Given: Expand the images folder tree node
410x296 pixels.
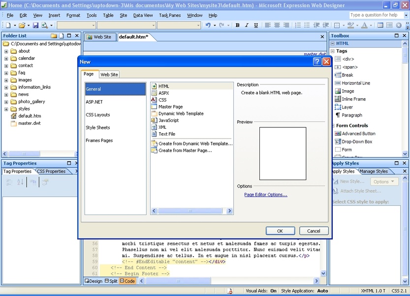Looking at the screenshot, I should (6, 80).
